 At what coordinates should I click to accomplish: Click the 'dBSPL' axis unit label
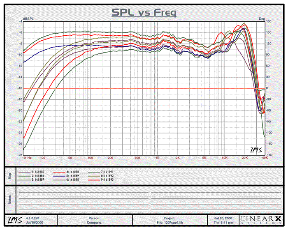point(28,19)
